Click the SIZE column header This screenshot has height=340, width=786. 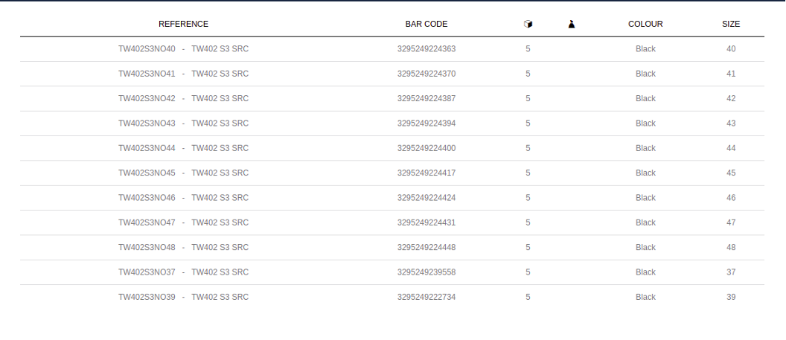(x=731, y=24)
